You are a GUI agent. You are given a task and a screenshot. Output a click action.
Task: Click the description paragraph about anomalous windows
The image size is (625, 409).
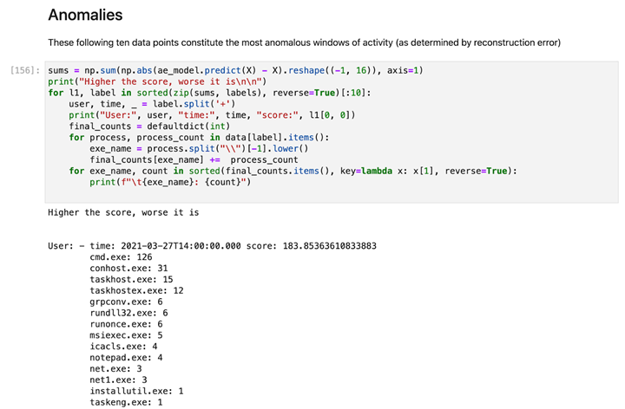(304, 42)
